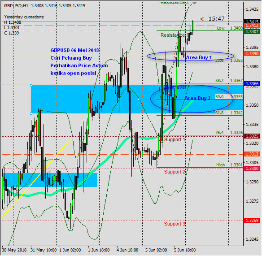Click the '30 May 2018' time axis label
Image resolution: width=262 pixels, height=256 pixels.
[x=14, y=250]
